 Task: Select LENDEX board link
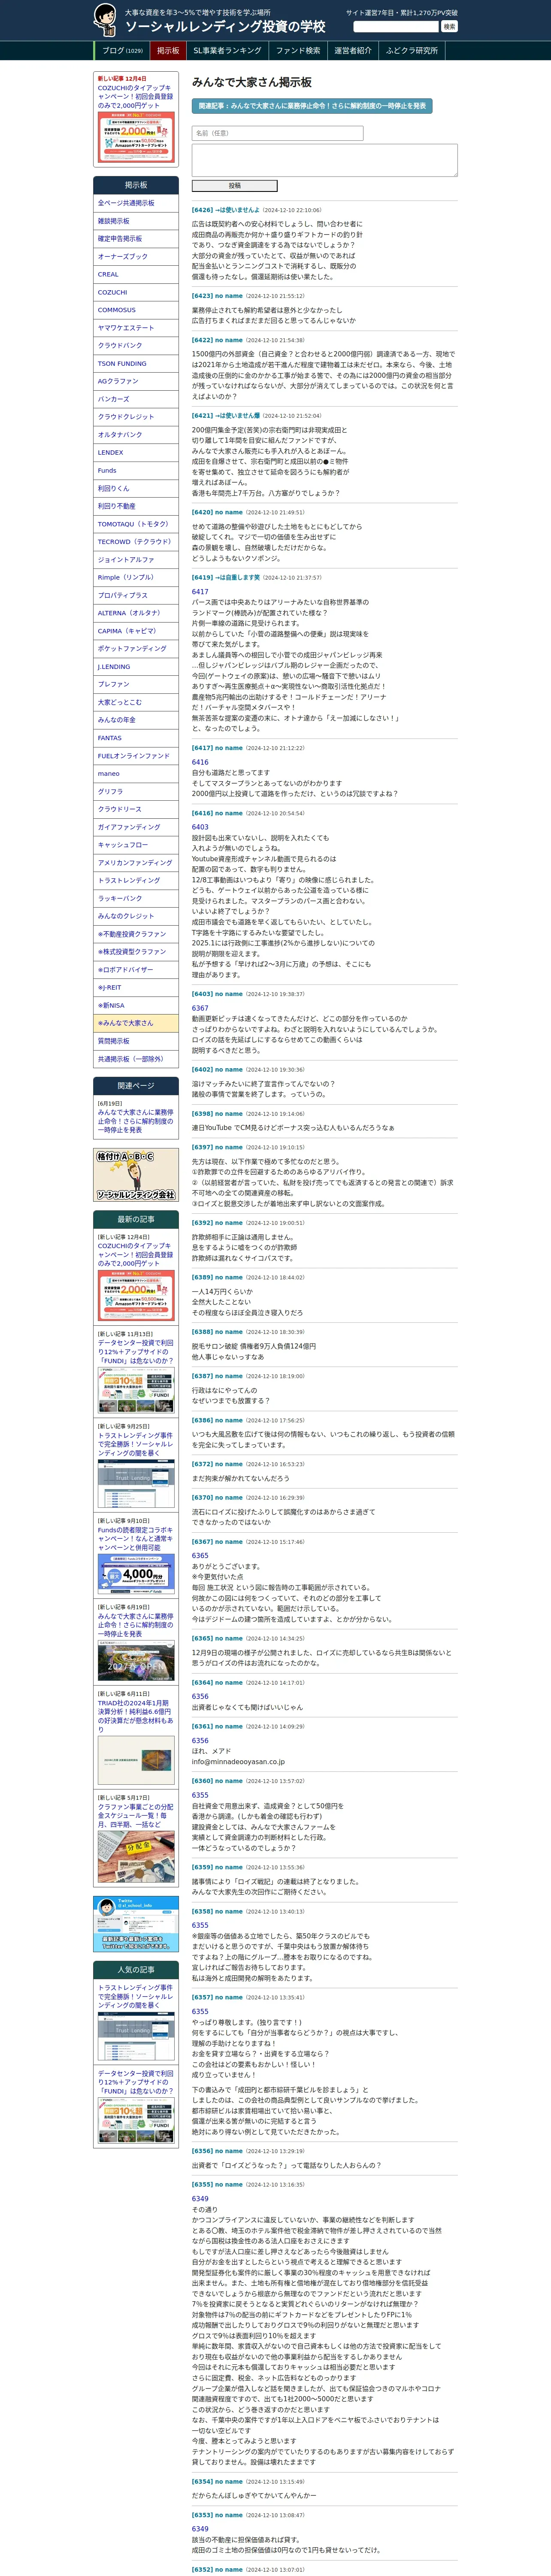pos(136,453)
